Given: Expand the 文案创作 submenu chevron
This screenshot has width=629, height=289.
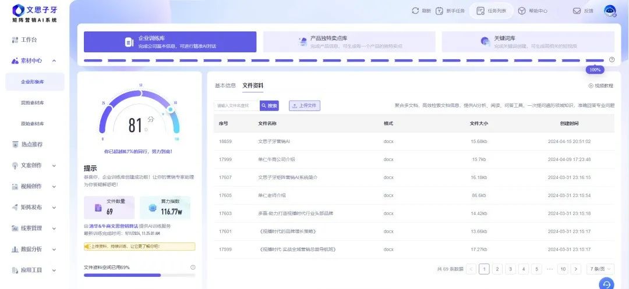Looking at the screenshot, I should [54, 166].
